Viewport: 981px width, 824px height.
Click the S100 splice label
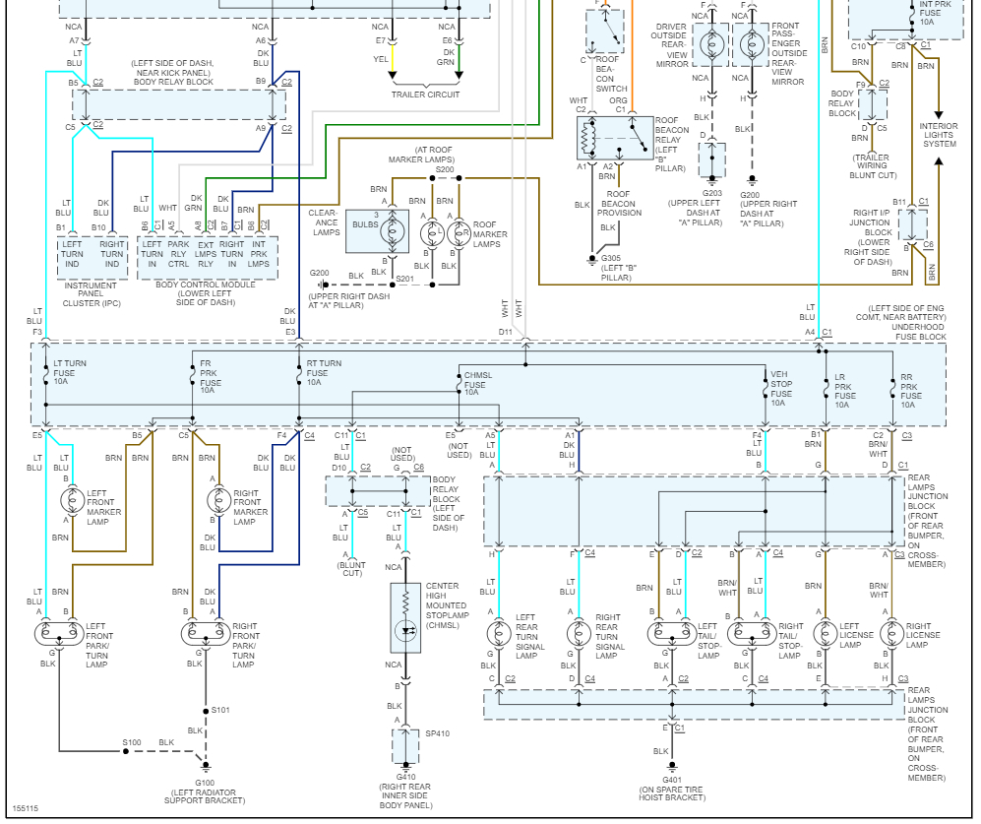pos(132,742)
